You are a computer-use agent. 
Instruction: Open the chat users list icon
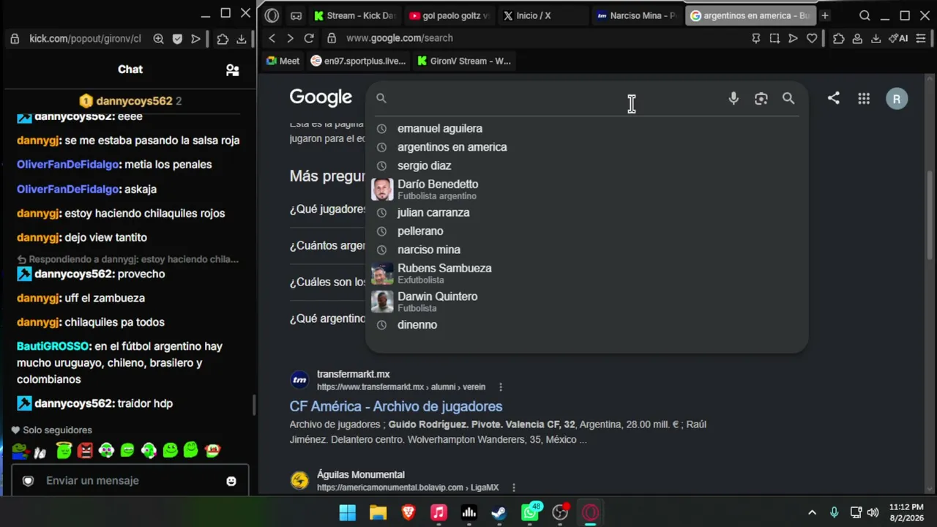point(232,70)
